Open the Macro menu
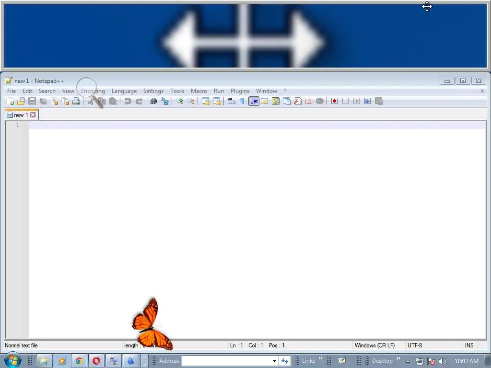491x368 pixels. pos(199,91)
